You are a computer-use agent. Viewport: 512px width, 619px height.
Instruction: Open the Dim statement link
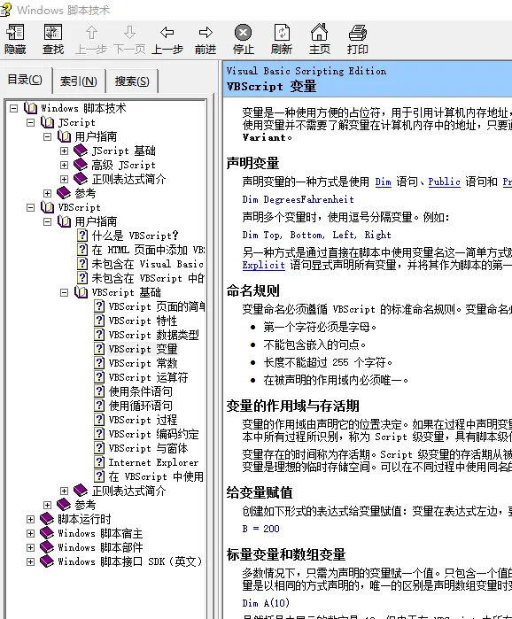pos(383,182)
